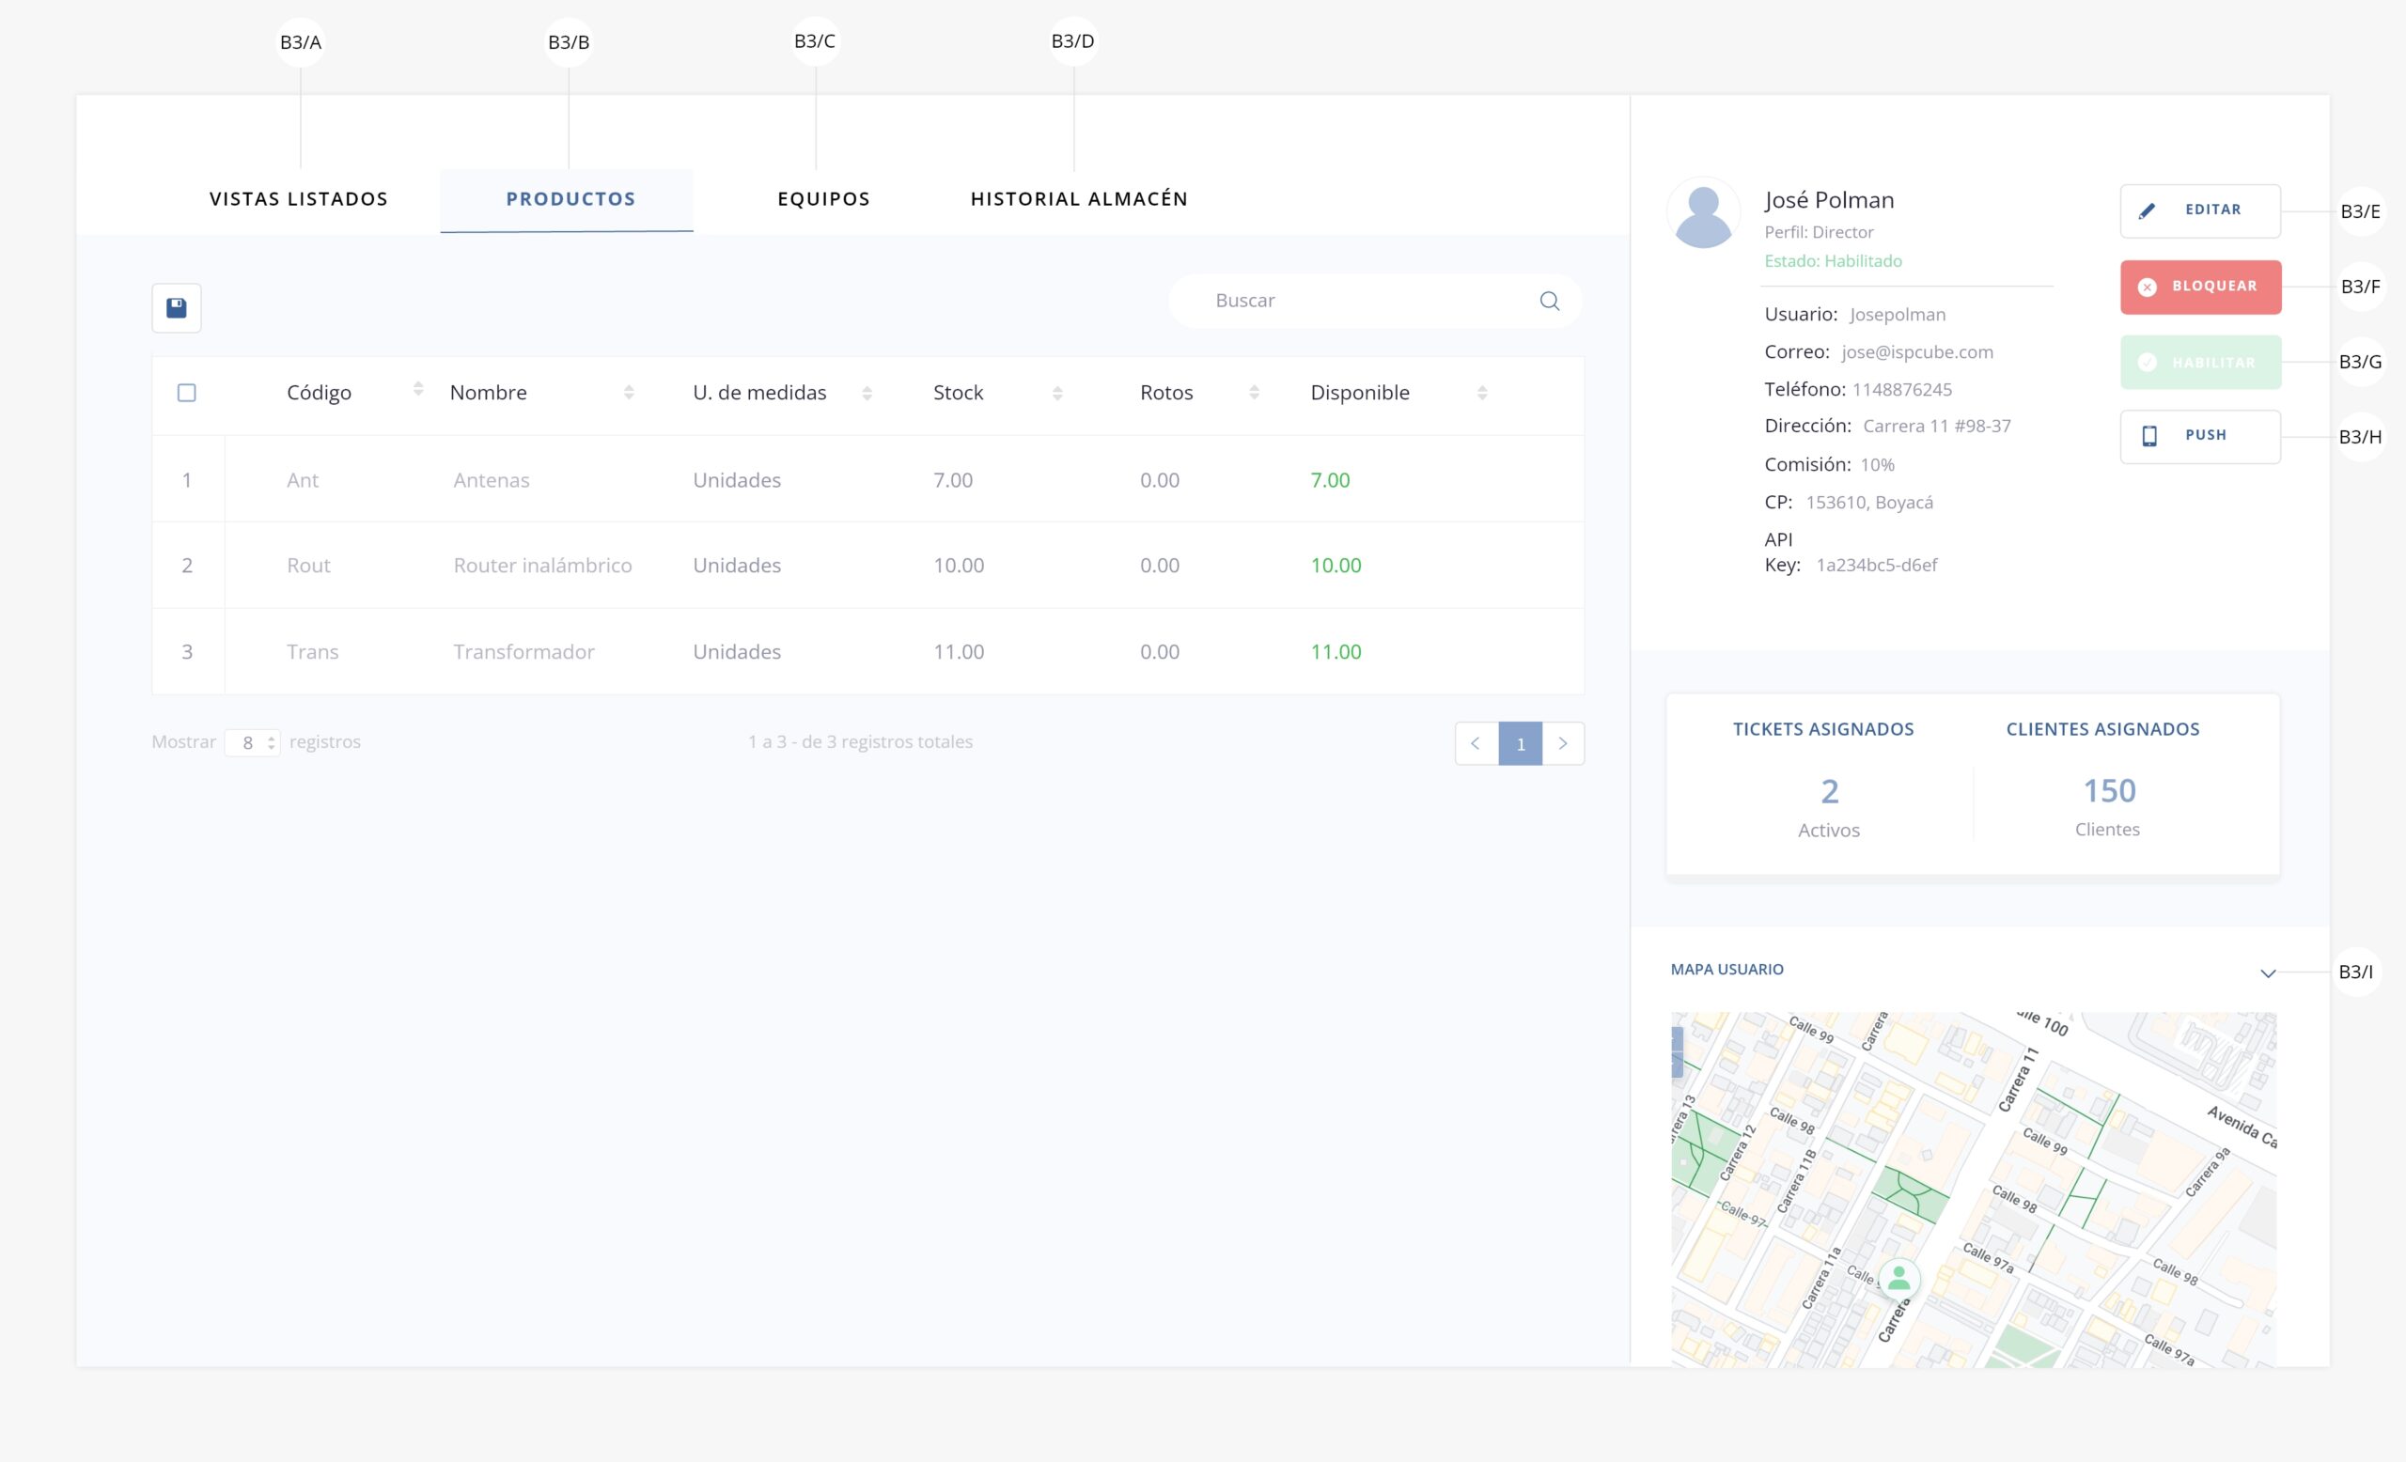Click the Editar button

[2199, 210]
